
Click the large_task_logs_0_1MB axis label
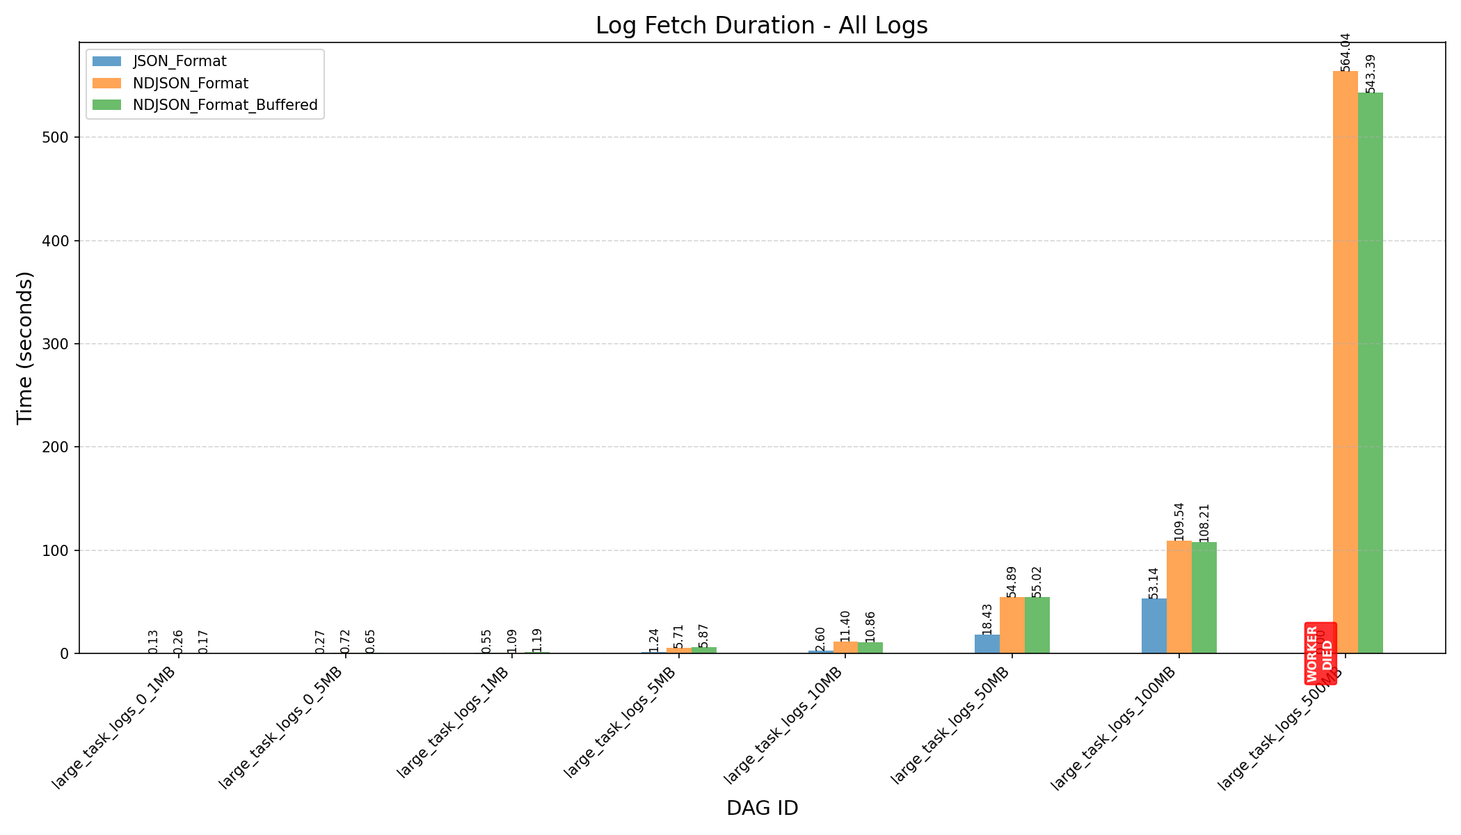(x=115, y=727)
